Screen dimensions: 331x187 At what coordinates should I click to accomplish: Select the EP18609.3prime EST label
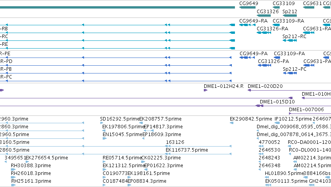(162, 135)
